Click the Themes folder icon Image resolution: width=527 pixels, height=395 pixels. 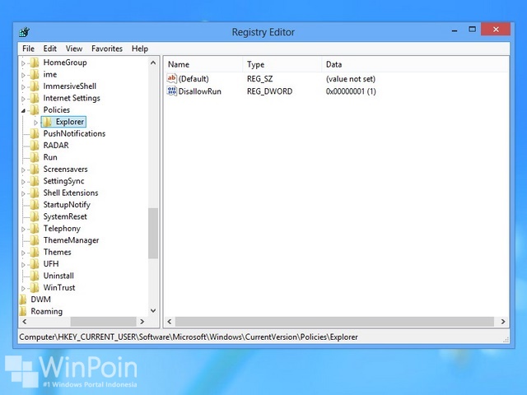(35, 252)
